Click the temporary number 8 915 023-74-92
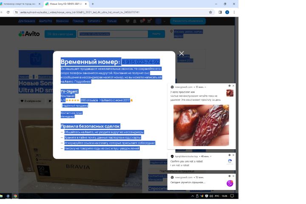 coord(141,62)
